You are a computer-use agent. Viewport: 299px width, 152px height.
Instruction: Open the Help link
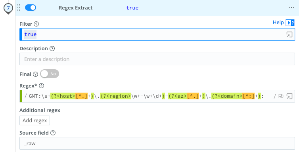[x=278, y=23]
